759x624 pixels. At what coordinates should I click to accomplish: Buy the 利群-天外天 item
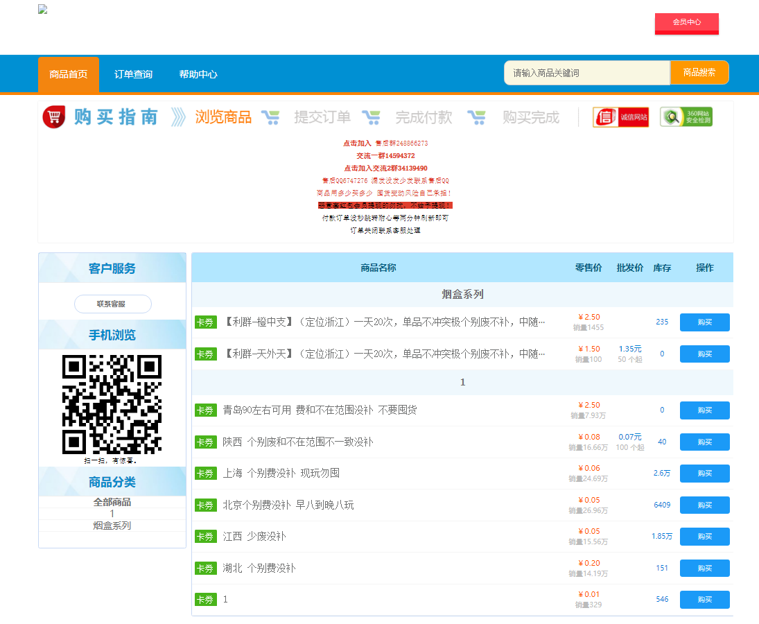(x=705, y=354)
